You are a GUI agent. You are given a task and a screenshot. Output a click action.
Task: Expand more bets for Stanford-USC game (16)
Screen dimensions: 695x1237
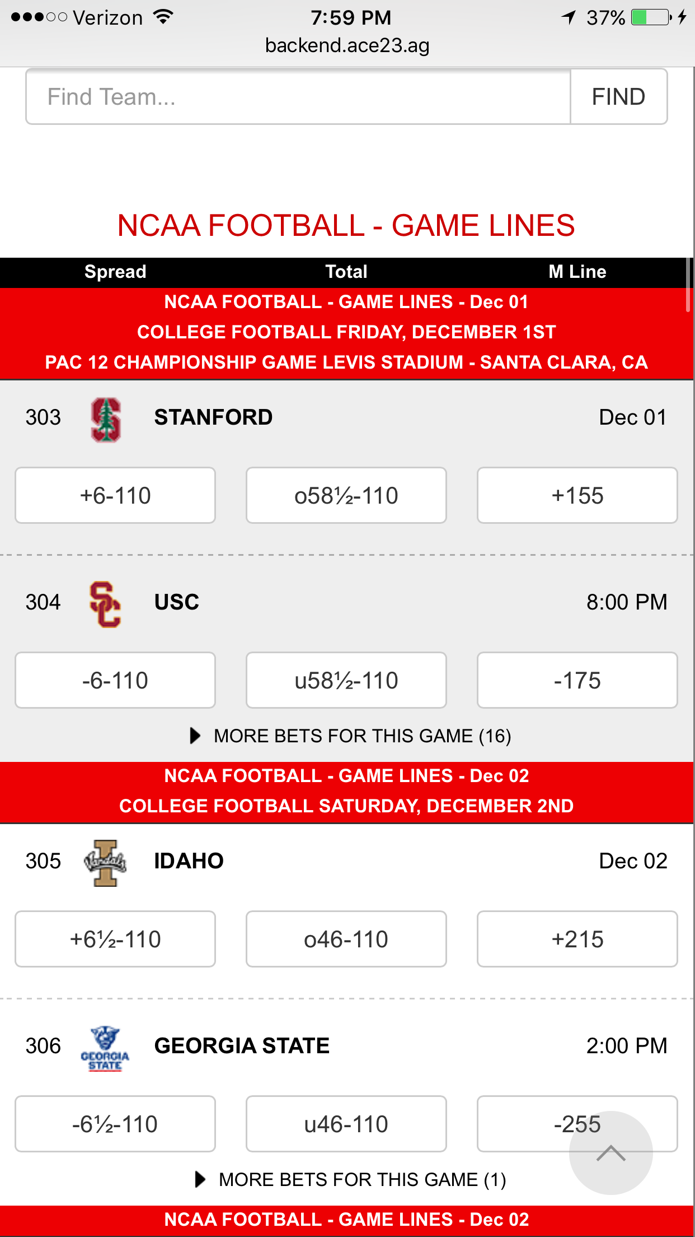[x=351, y=736]
